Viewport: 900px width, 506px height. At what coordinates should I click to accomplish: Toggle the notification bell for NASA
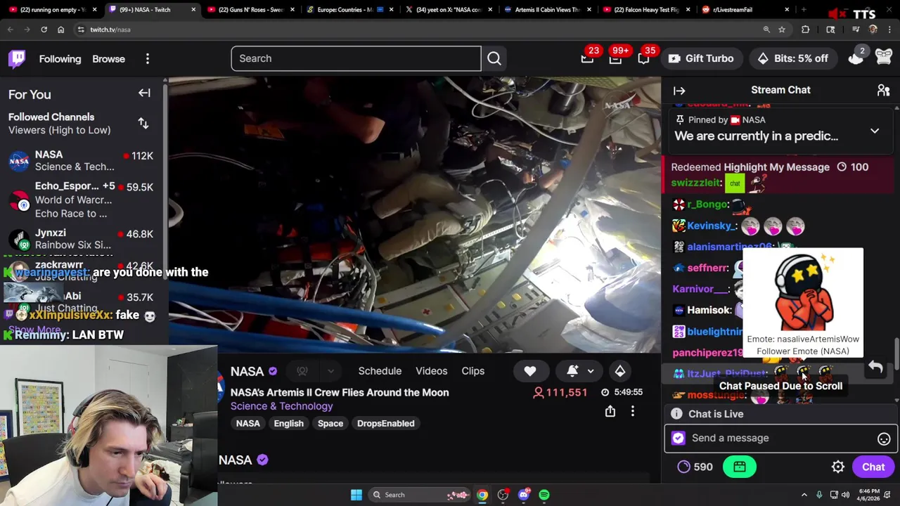coord(572,371)
